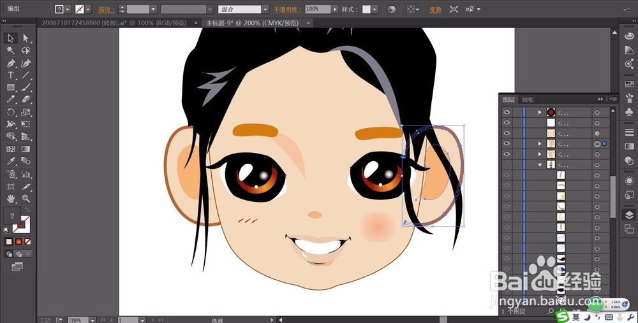Select the Gradient fill mode button

coord(19,241)
